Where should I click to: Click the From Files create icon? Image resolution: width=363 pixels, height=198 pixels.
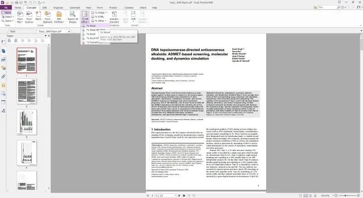tap(20, 17)
